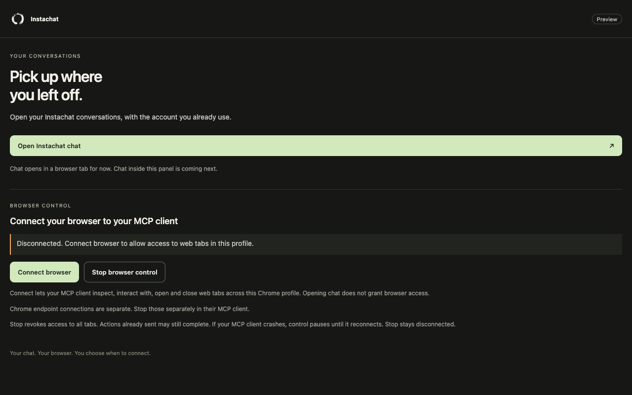Viewport: 632px width, 395px height.
Task: Click the "Chrome endpoint connections are separate" line
Action: tap(130, 309)
